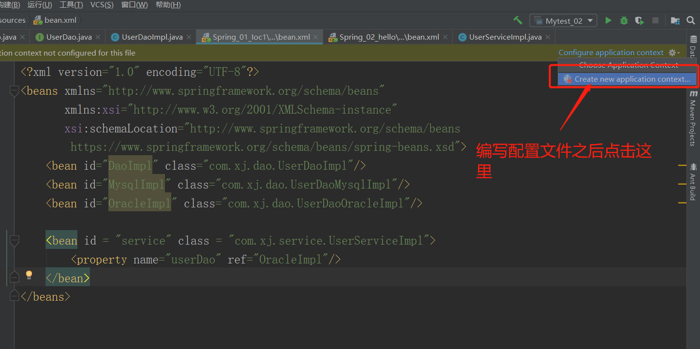The image size is (700, 349).
Task: Click the Configure application context link
Action: 611,53
